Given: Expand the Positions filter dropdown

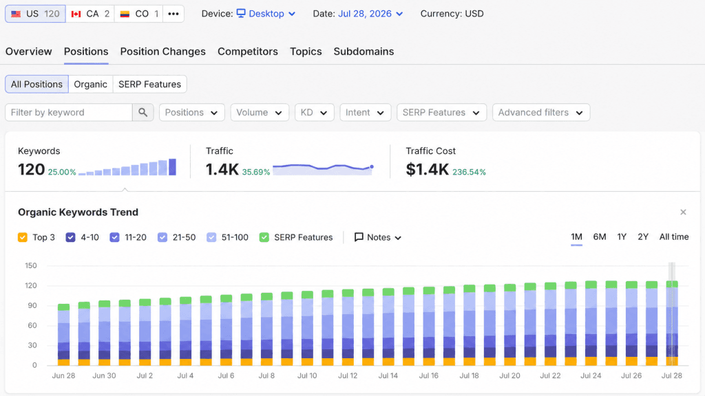Looking at the screenshot, I should click(x=191, y=112).
